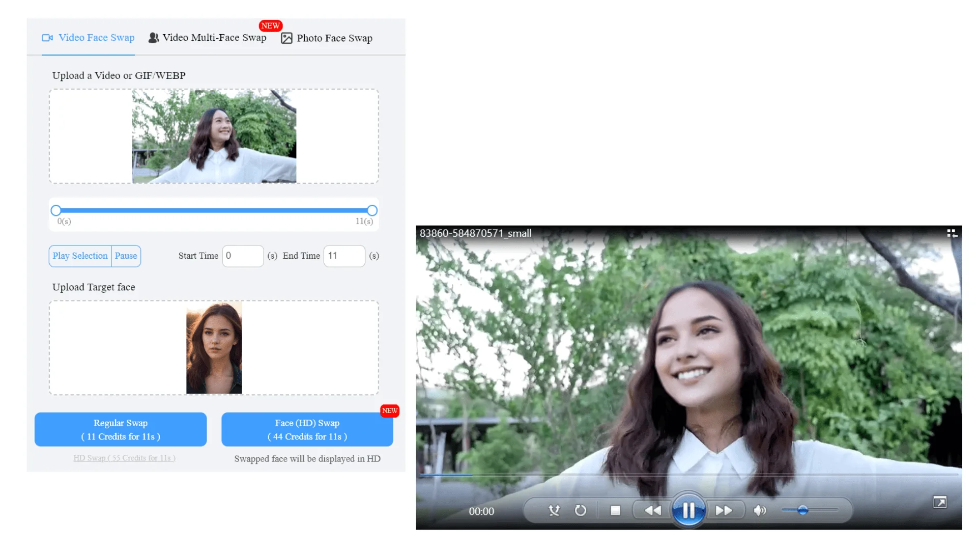Select the Video Face Swap tab
The width and height of the screenshot is (977, 550).
pos(88,38)
